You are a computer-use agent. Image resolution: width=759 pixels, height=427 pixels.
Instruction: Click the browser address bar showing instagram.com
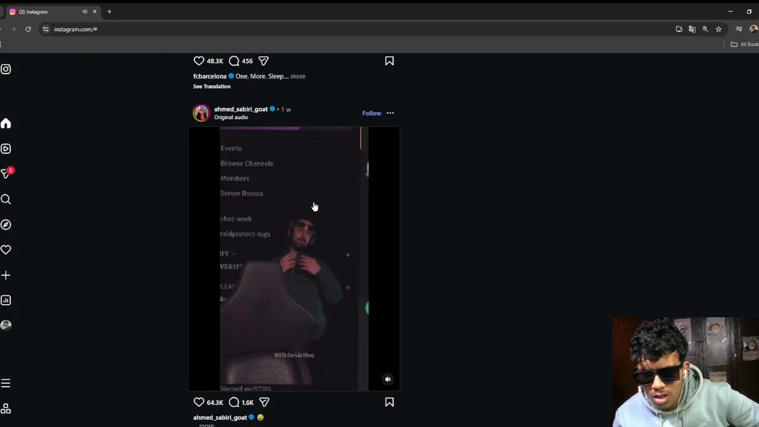pos(356,29)
